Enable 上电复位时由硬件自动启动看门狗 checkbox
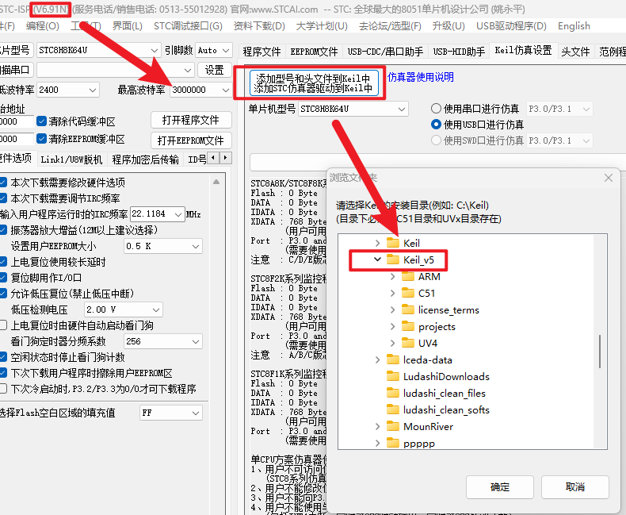This screenshot has width=626, height=515. [3, 325]
